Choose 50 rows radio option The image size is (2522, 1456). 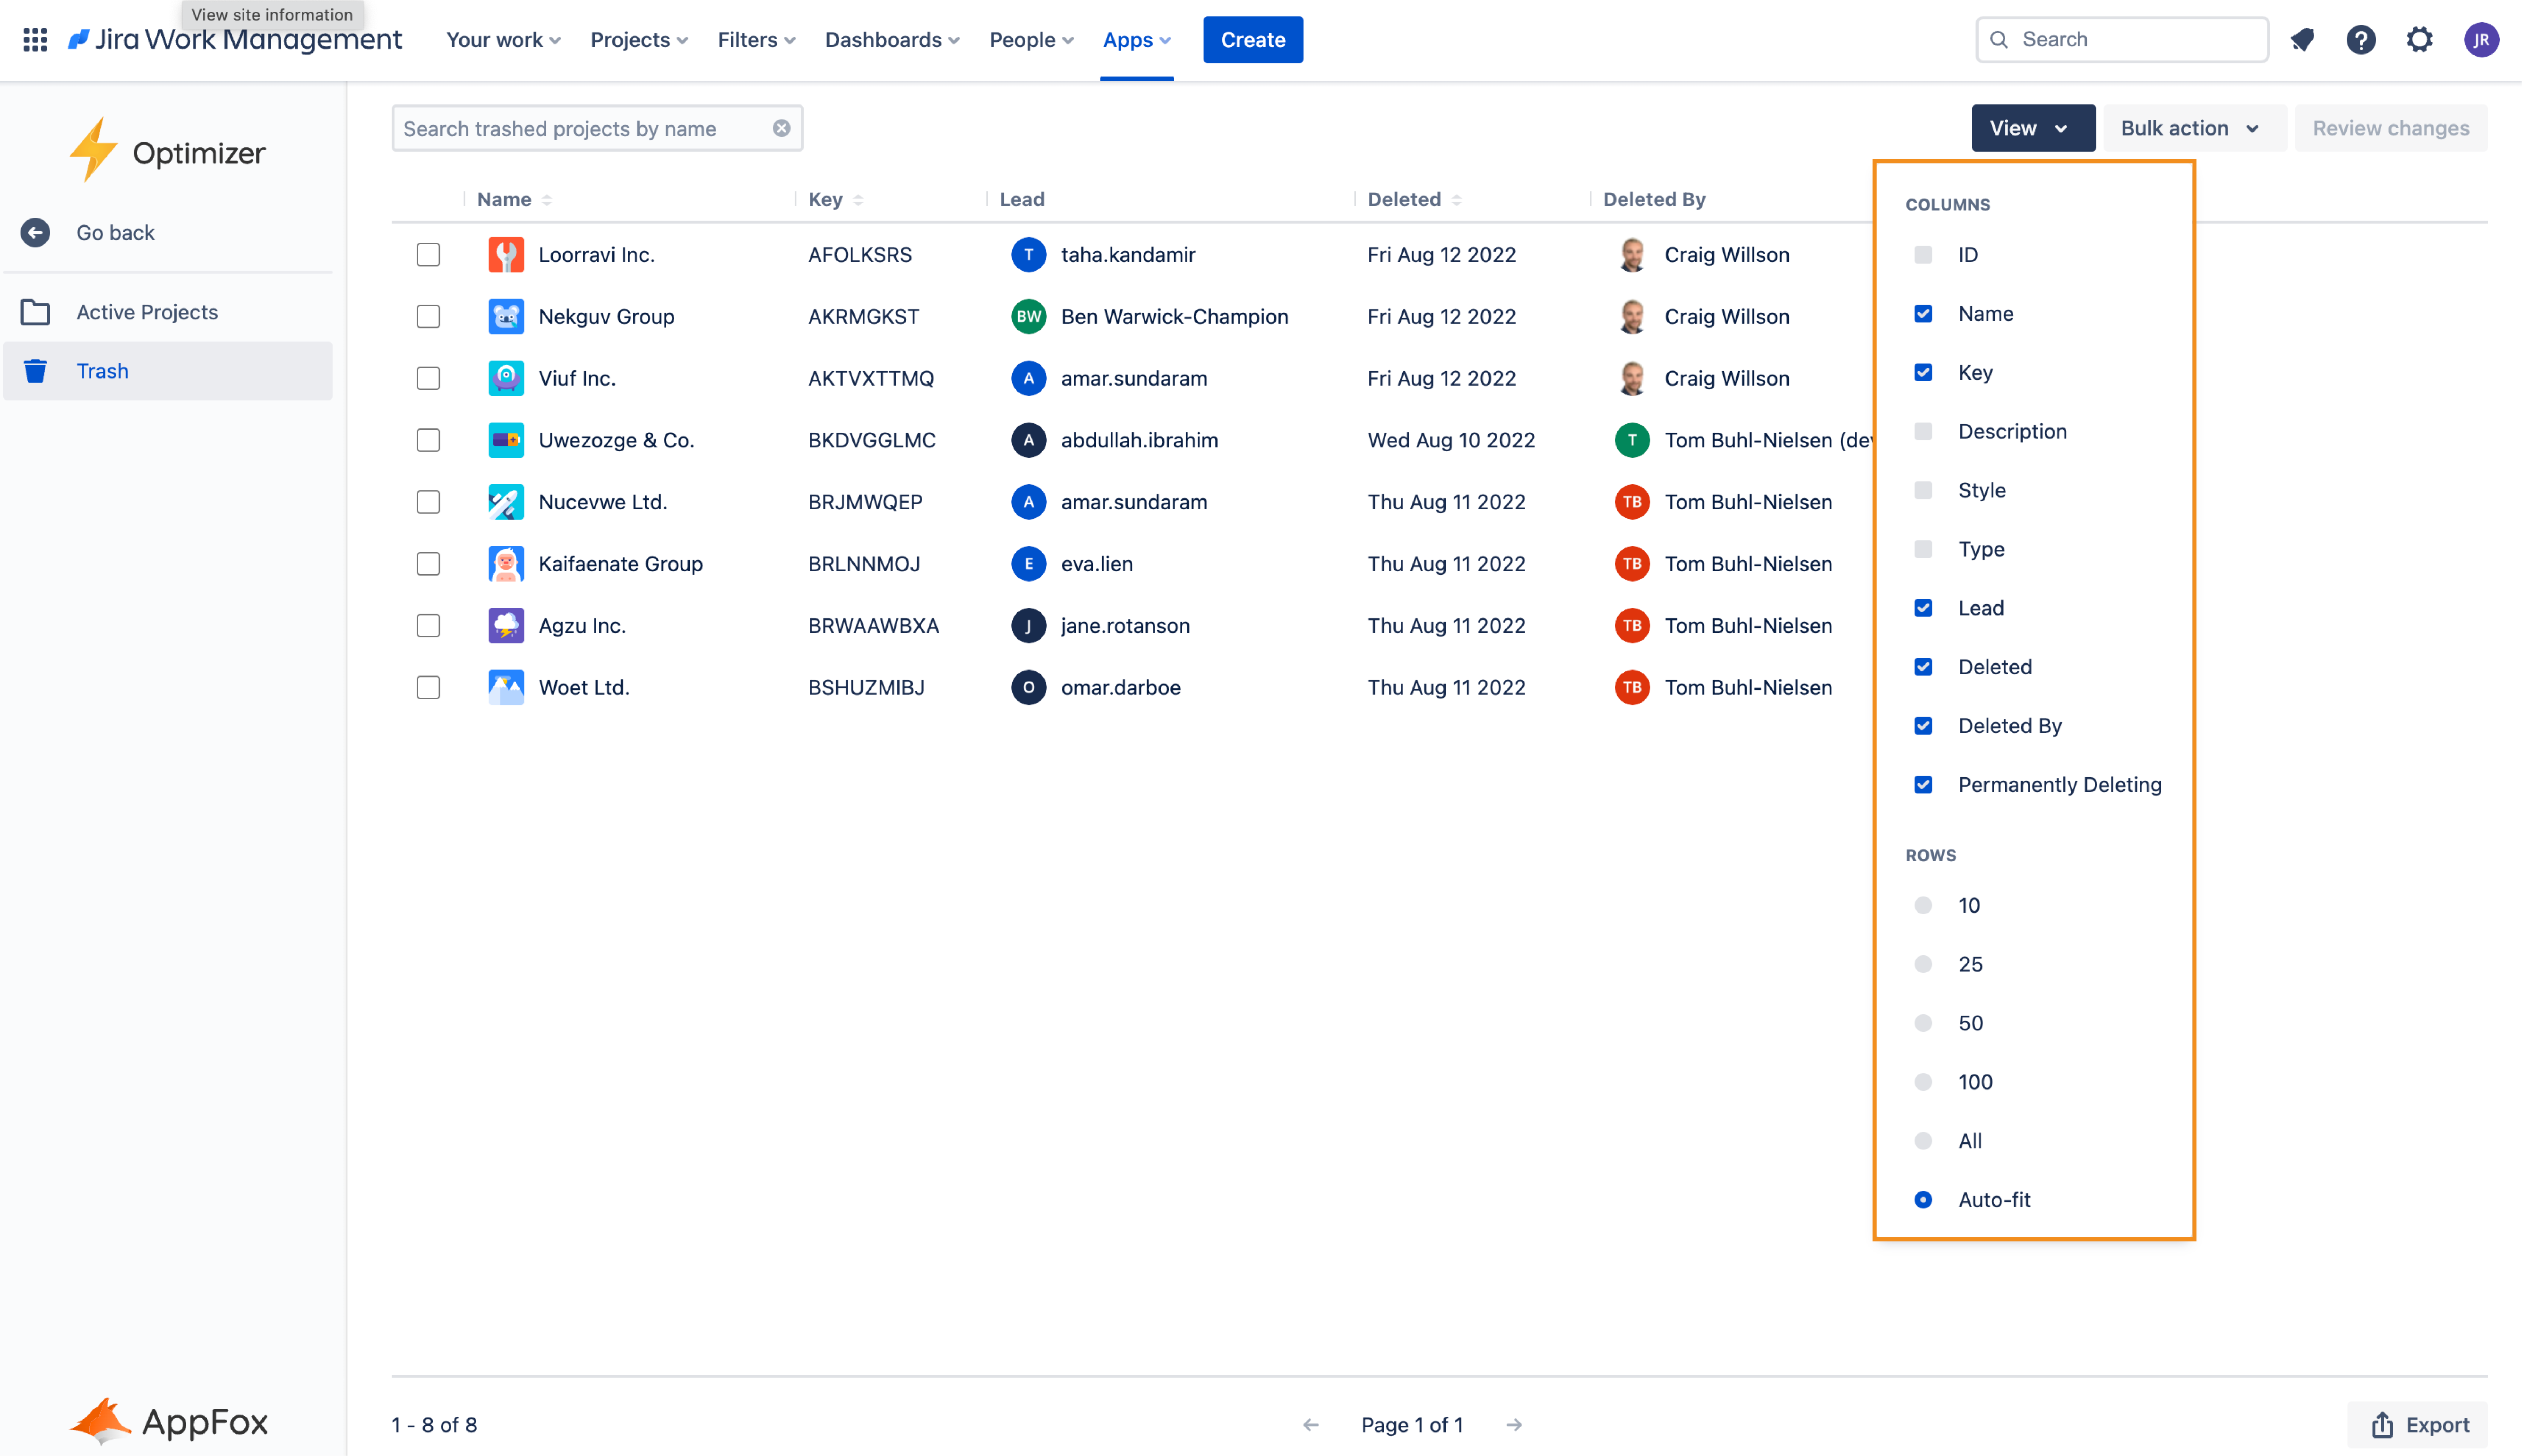click(x=1923, y=1023)
